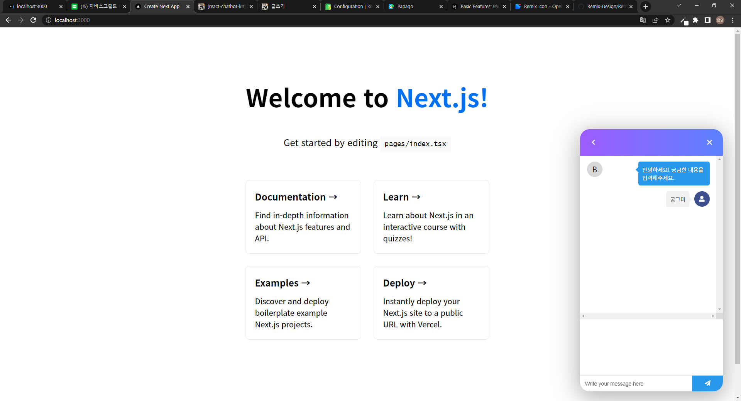Open the Chrome three-dot menu
Screen dimensions: 741x401
pyautogui.click(x=733, y=20)
